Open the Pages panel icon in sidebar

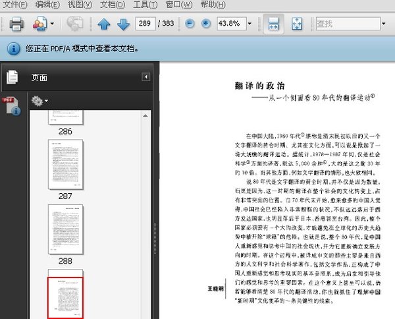[x=12, y=77]
